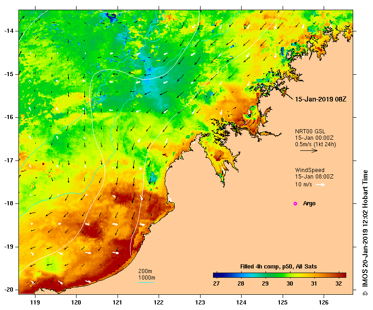The image size is (373, 310).
Task: Click longitude axis label '126'
Action: (x=324, y=303)
